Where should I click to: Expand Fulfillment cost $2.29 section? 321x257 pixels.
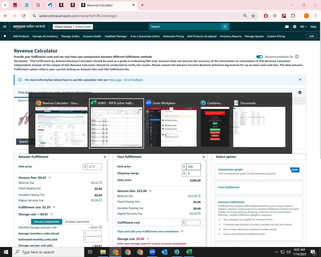coord(54,207)
